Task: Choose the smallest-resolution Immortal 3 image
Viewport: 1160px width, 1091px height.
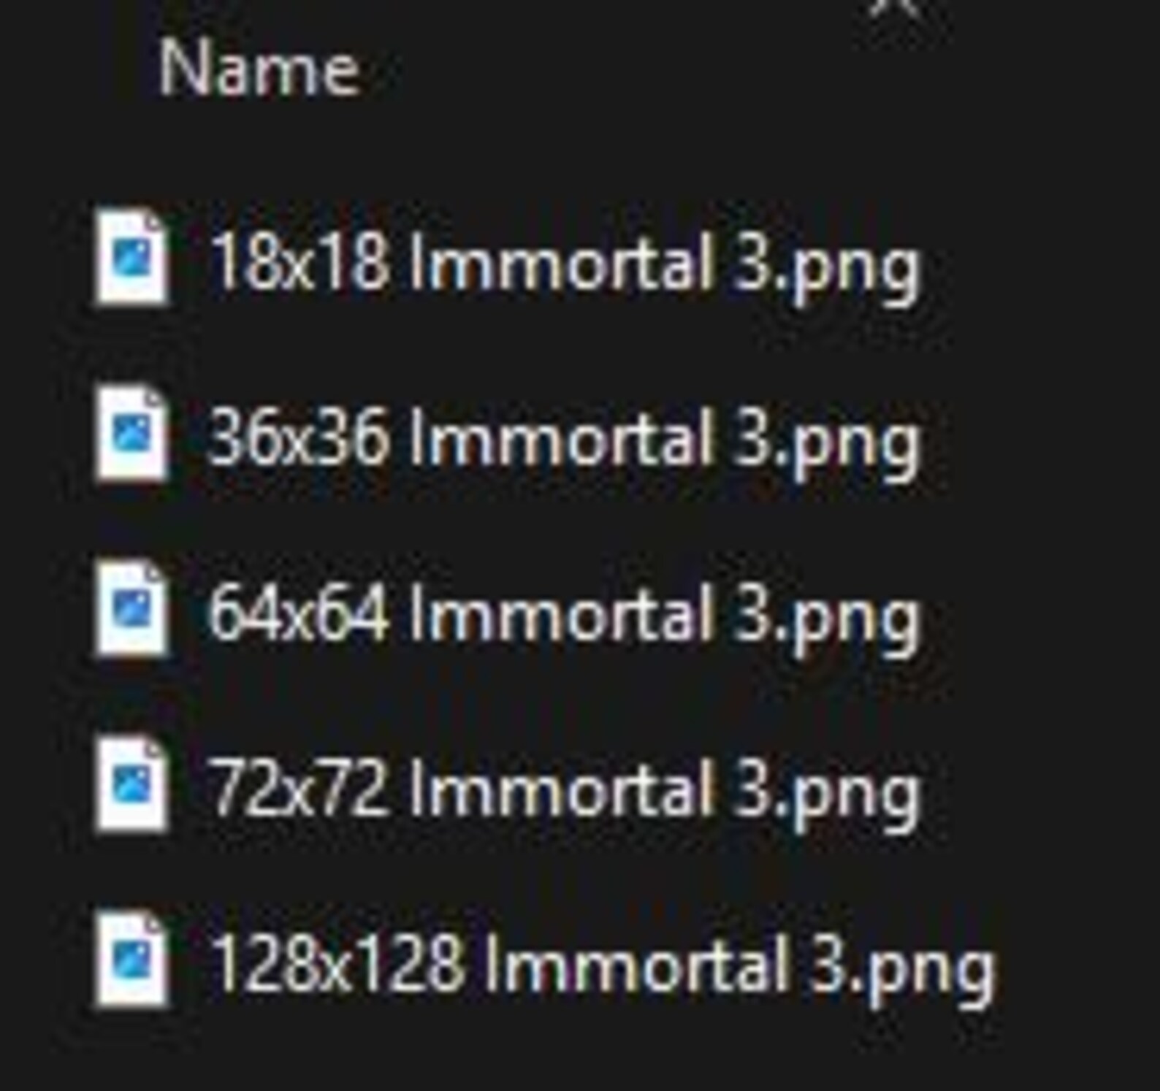Action: click(564, 264)
